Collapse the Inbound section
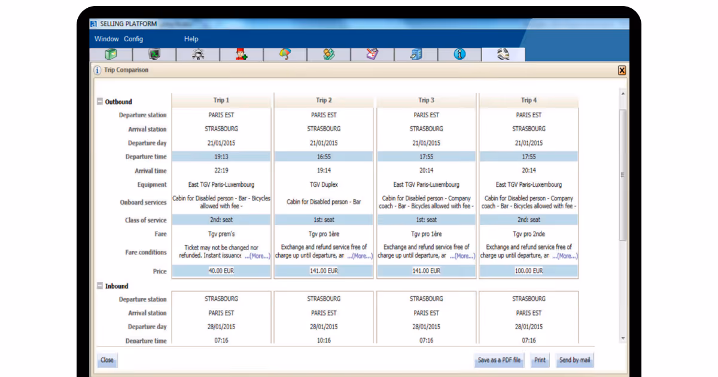The image size is (718, 377). coord(100,286)
